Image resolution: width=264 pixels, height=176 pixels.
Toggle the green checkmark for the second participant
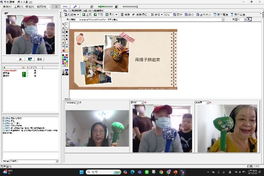coord(28,73)
